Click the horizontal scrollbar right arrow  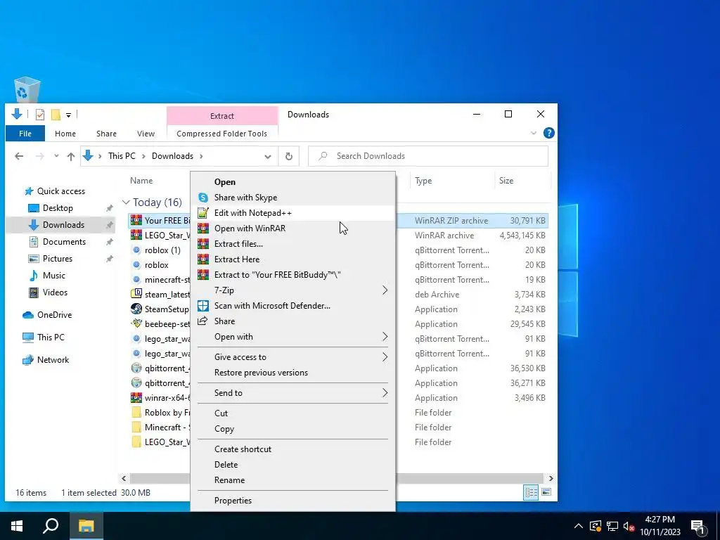[x=551, y=478]
